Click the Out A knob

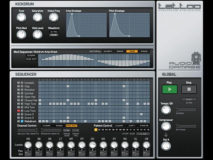pos(166,146)
